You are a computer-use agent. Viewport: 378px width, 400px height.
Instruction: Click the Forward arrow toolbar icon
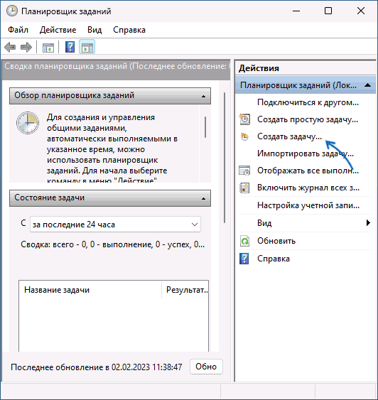(26, 47)
